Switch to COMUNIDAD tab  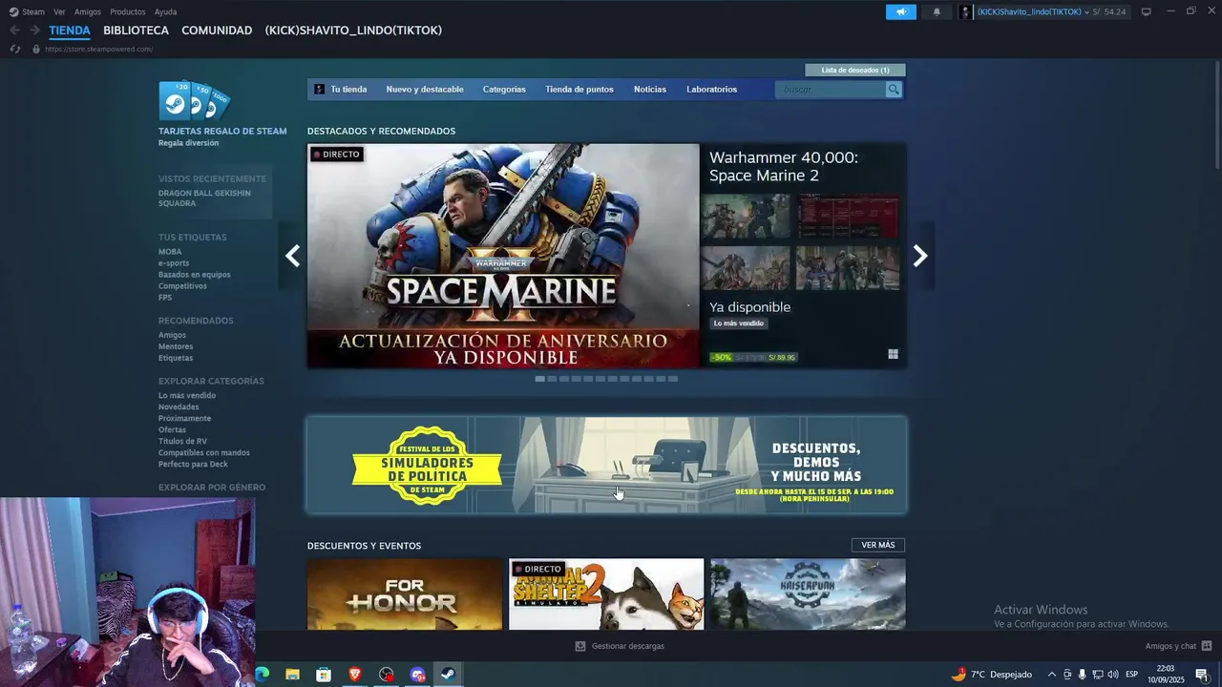tap(217, 31)
